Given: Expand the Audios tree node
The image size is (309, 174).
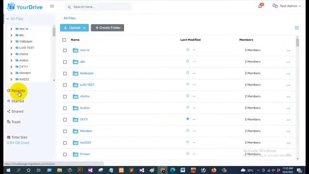Looking at the screenshot, I should (11, 60).
